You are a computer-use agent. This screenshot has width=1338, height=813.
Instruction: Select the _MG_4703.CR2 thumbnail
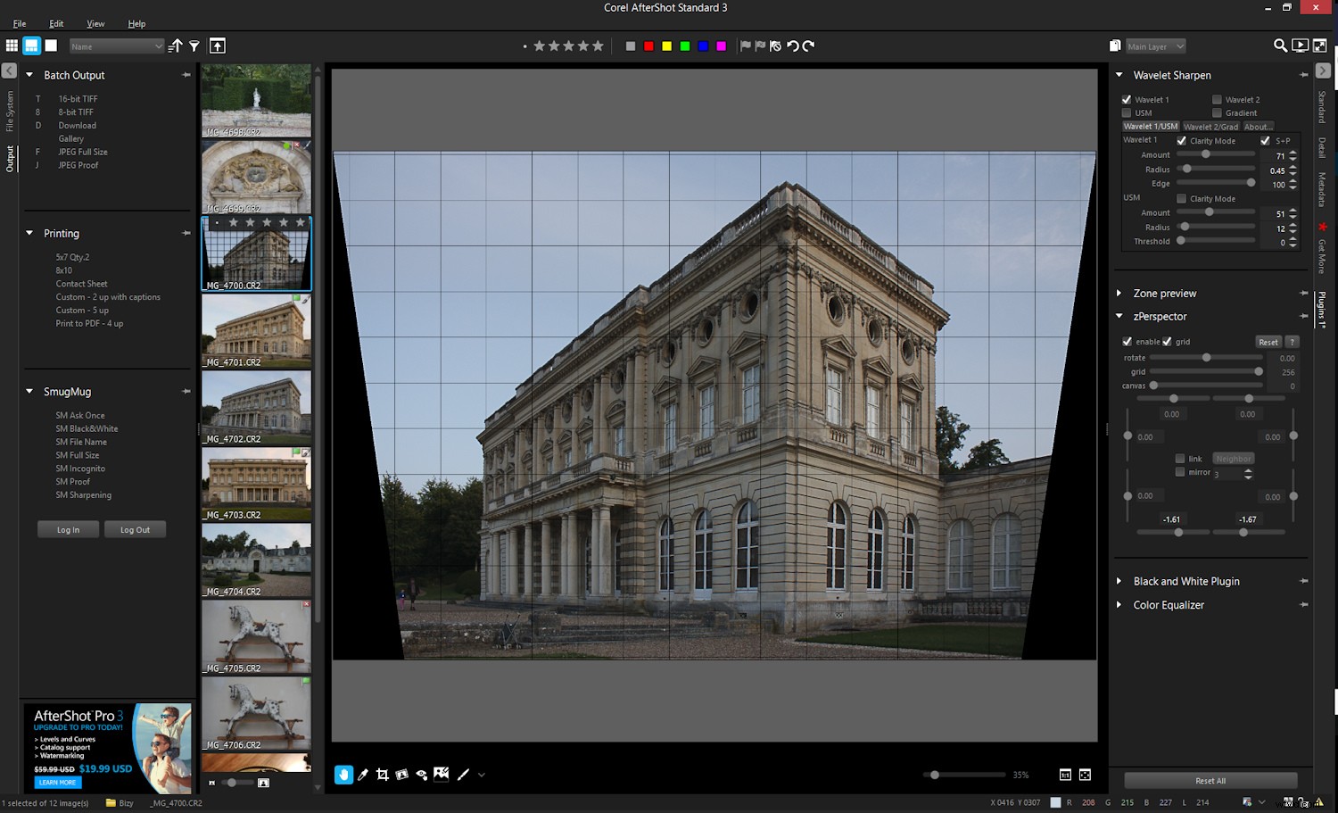pyautogui.click(x=256, y=482)
